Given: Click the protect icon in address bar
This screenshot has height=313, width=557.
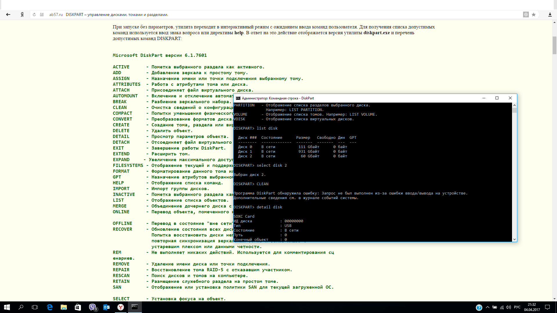Looking at the screenshot, I should [526, 14].
